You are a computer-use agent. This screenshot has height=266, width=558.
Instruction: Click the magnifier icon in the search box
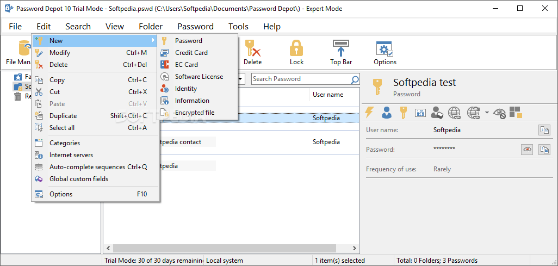pos(355,79)
